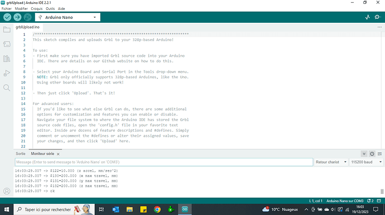Toggle autoscroll in serial monitor

[x=364, y=153]
